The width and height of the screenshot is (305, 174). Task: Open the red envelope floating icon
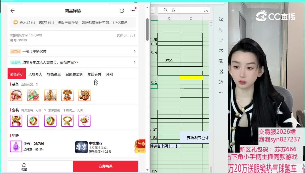point(140,146)
